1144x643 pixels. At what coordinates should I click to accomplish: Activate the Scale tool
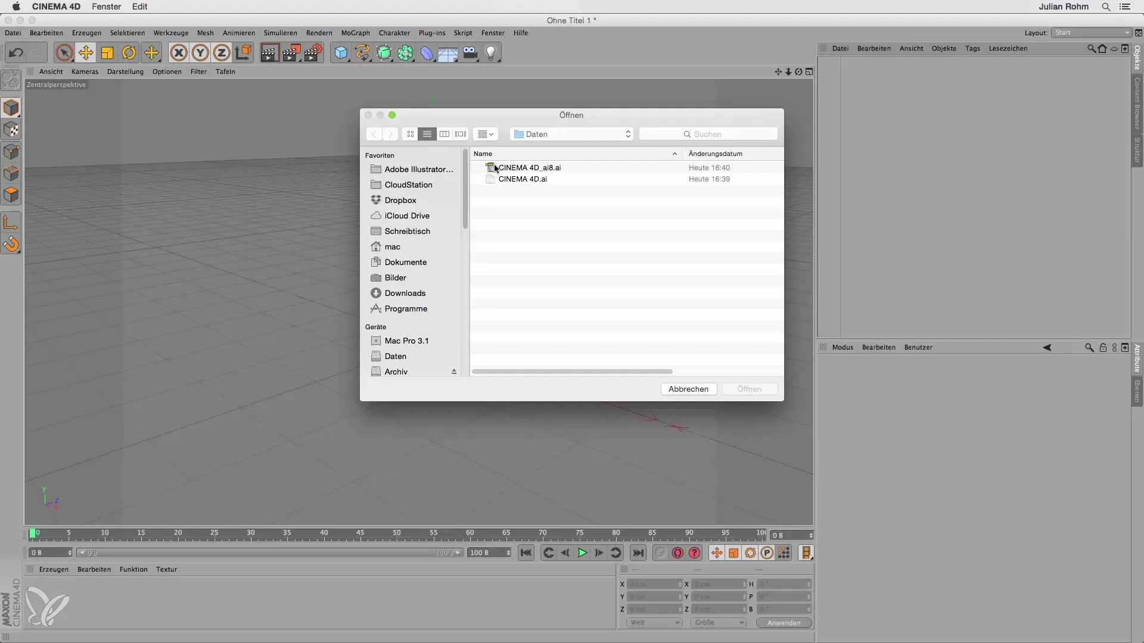pyautogui.click(x=107, y=52)
